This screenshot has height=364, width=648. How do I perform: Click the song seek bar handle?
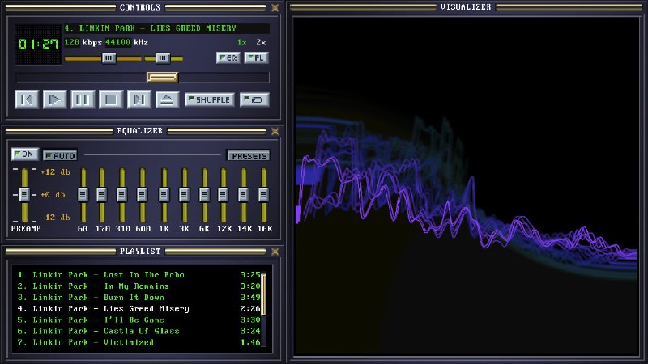coord(162,78)
